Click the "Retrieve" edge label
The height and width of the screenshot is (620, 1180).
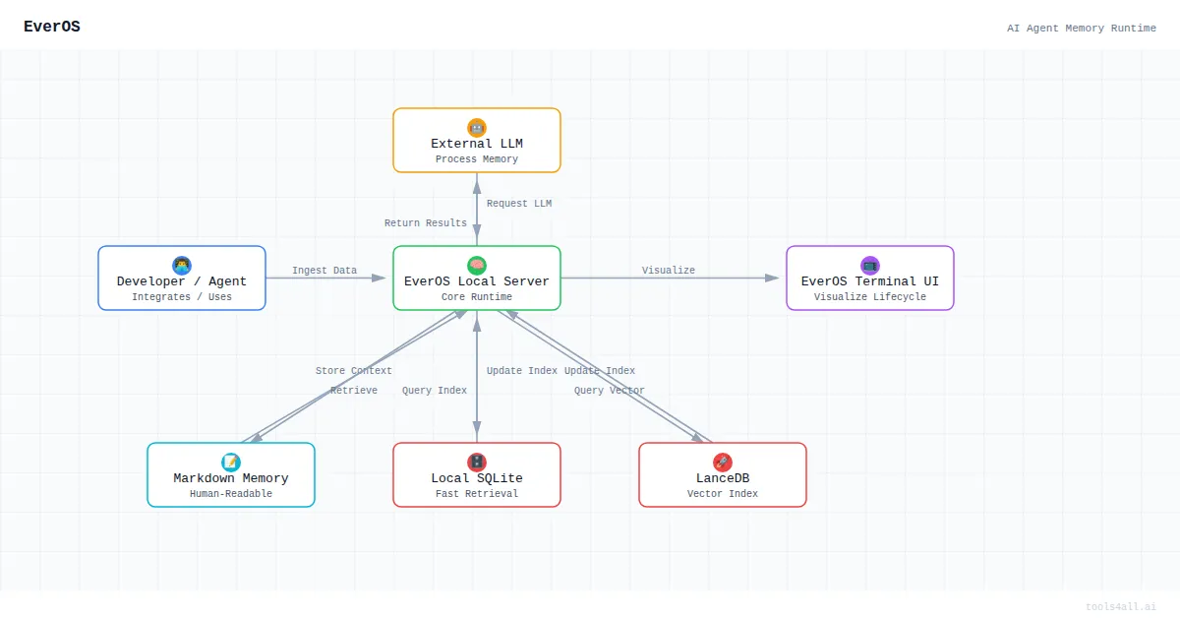354,391
